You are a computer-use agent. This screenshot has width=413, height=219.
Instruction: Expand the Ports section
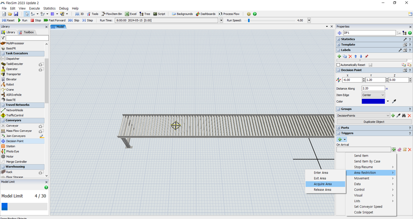click(x=339, y=128)
